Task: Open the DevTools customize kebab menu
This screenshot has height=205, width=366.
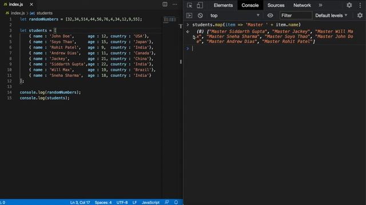Action: [x=360, y=5]
